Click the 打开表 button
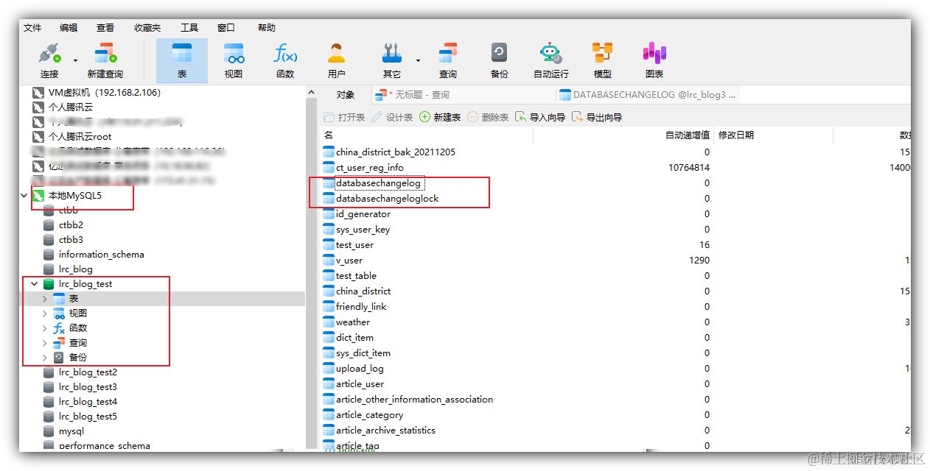 344,117
